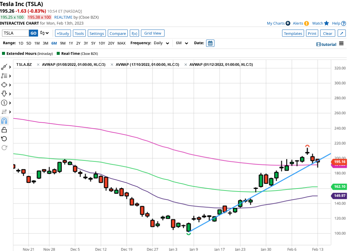
Task: Open the Frequency Daily dropdown
Action: point(161,43)
